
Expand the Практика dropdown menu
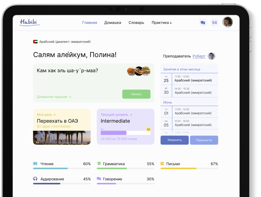coord(162,22)
